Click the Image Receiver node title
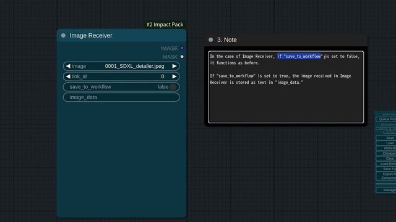Viewport: 396px width, 222px height. (91, 36)
